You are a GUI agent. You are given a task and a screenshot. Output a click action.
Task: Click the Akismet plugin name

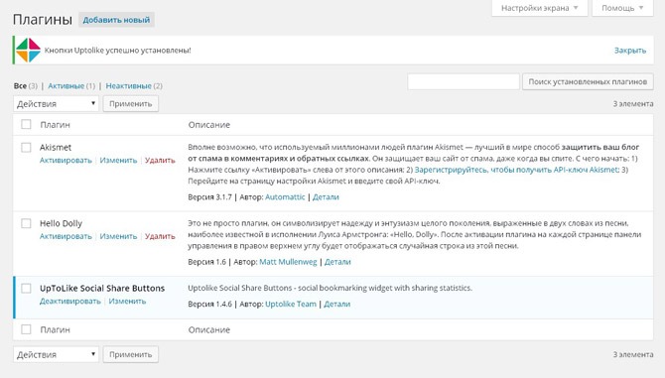point(56,147)
